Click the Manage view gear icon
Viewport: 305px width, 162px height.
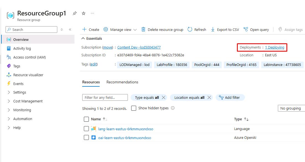pos(106,29)
